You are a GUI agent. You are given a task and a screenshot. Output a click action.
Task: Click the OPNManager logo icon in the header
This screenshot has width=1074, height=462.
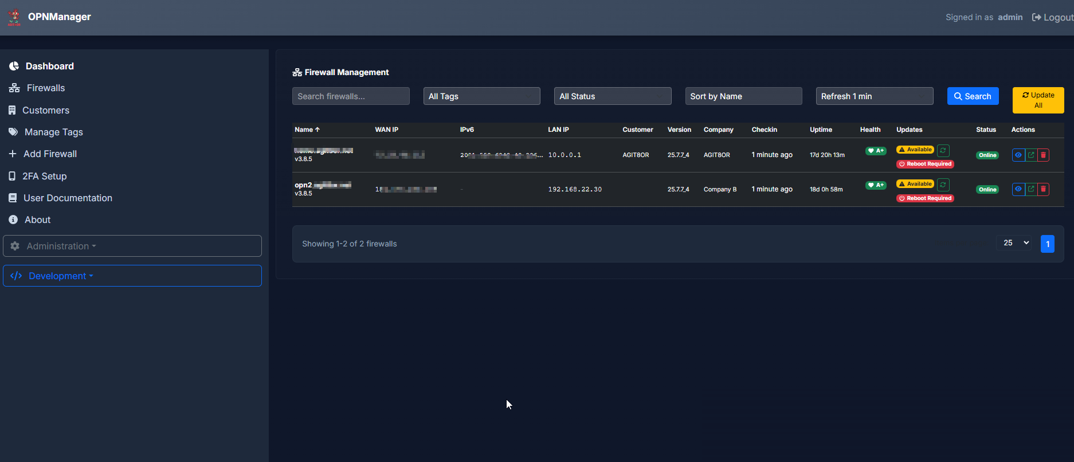tap(14, 17)
